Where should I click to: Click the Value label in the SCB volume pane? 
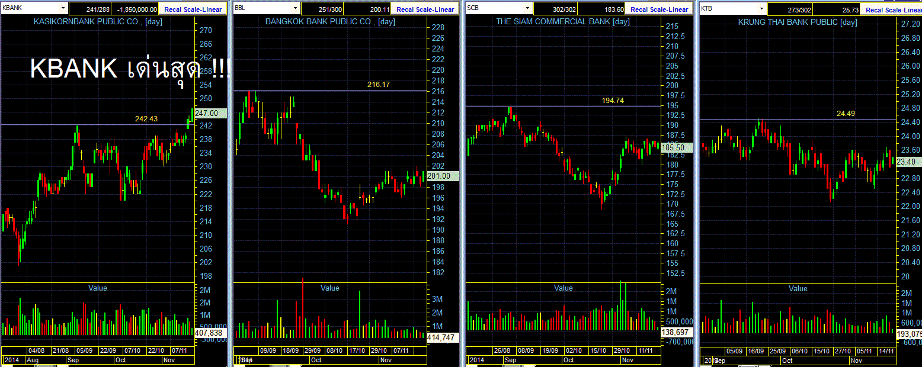564,288
